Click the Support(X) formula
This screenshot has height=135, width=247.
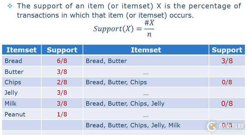(124, 28)
